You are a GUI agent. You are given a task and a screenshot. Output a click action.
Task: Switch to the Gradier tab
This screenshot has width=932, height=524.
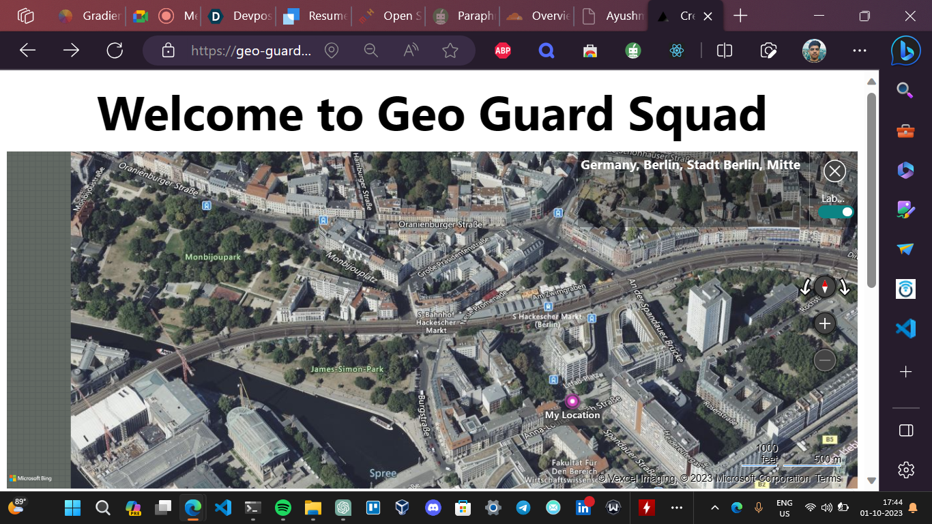coord(89,16)
